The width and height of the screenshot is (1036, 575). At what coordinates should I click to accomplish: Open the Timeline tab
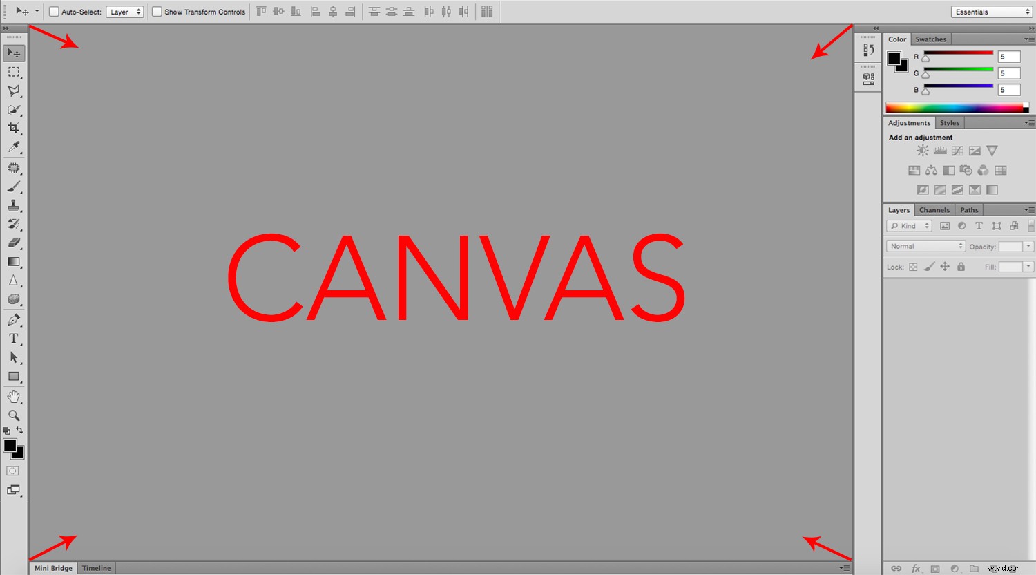[96, 568]
